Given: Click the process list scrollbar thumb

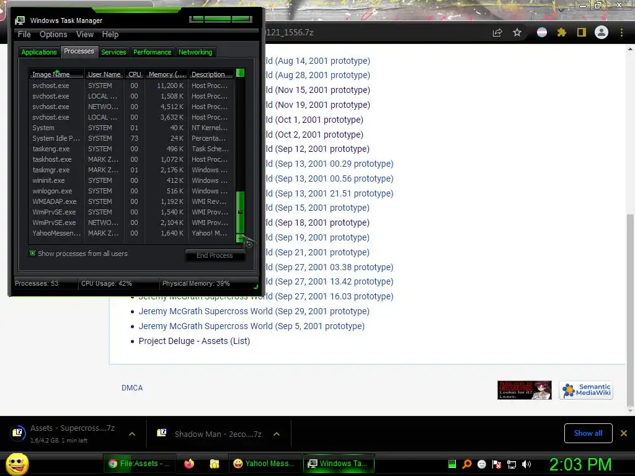Looking at the screenshot, I should click(x=240, y=213).
